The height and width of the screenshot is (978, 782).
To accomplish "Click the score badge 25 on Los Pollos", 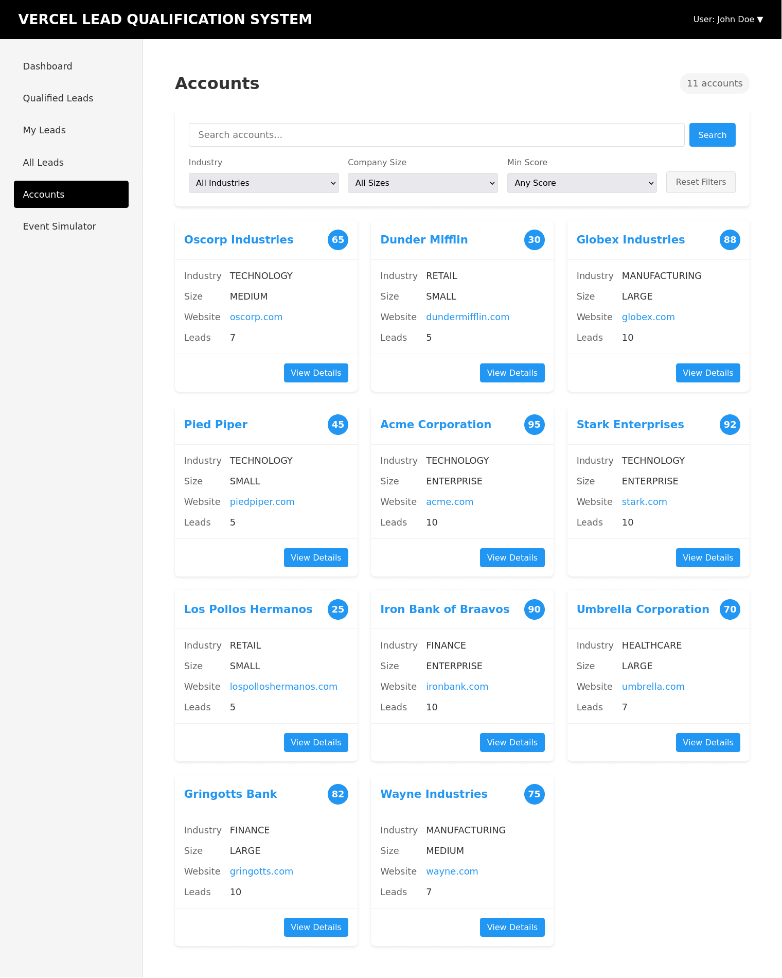I will pos(338,609).
